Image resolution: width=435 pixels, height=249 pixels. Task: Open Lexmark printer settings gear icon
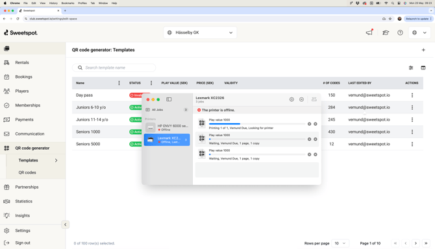coord(292,99)
